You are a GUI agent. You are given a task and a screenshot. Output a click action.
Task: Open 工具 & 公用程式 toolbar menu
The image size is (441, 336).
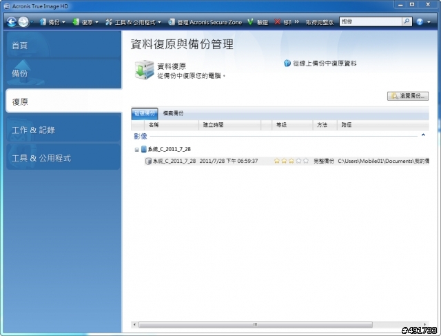click(x=133, y=22)
